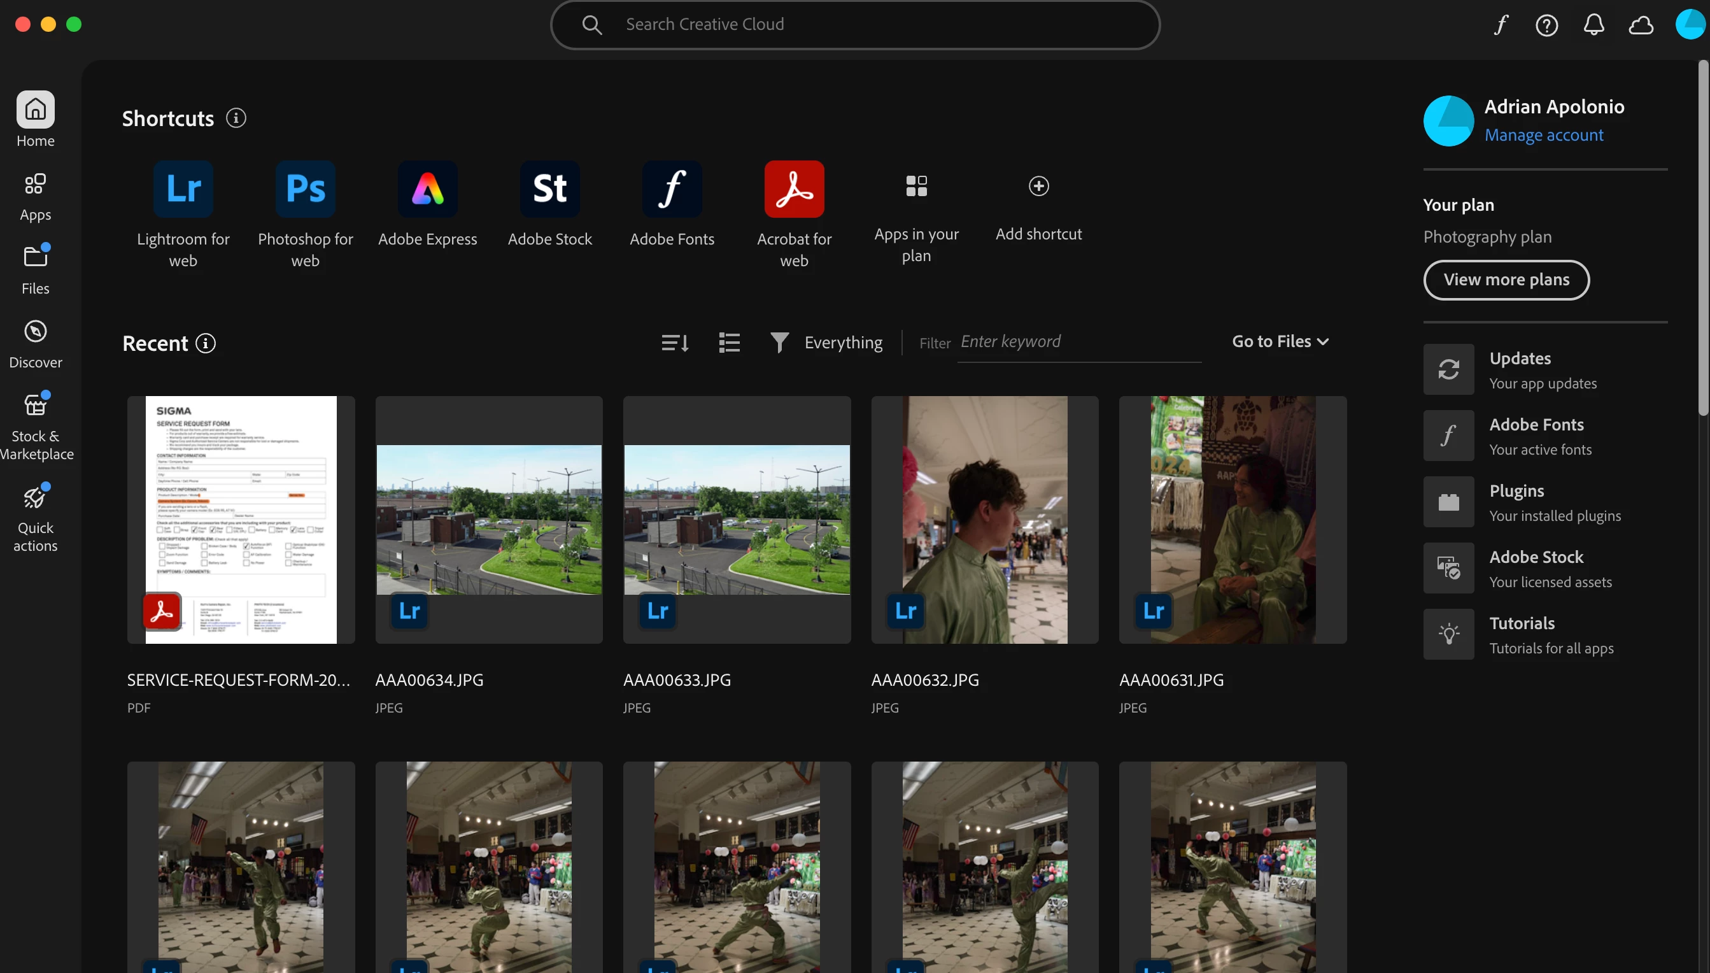Click the sort order icon in Recent

[x=675, y=343]
